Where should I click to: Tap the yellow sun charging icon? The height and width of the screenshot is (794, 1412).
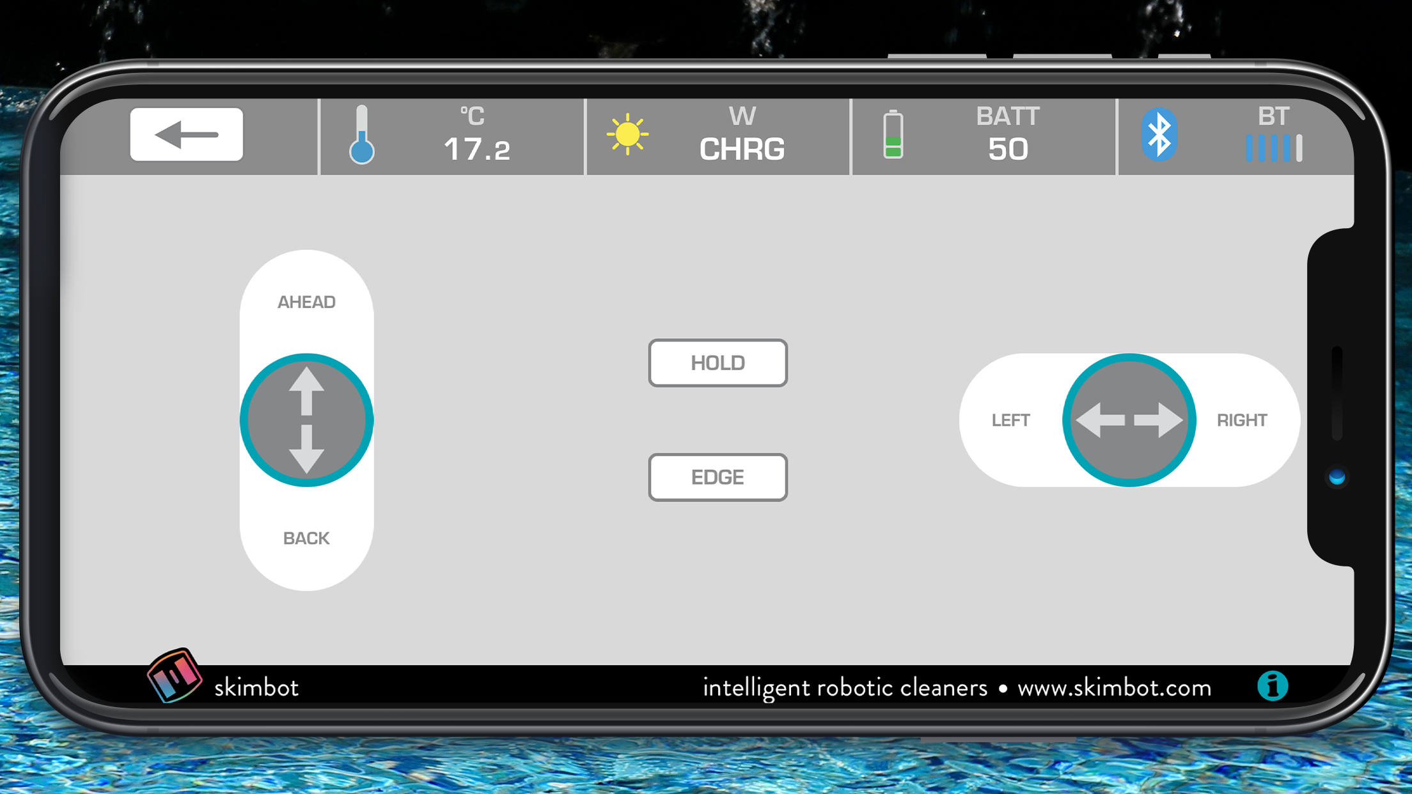pos(627,134)
